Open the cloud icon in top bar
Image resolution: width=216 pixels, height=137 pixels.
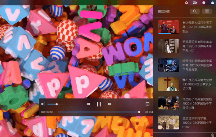(212, 3)
